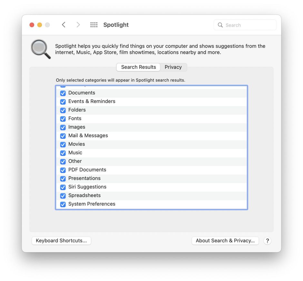Click the red close window button
This screenshot has height=281, width=303.
coord(32,25)
